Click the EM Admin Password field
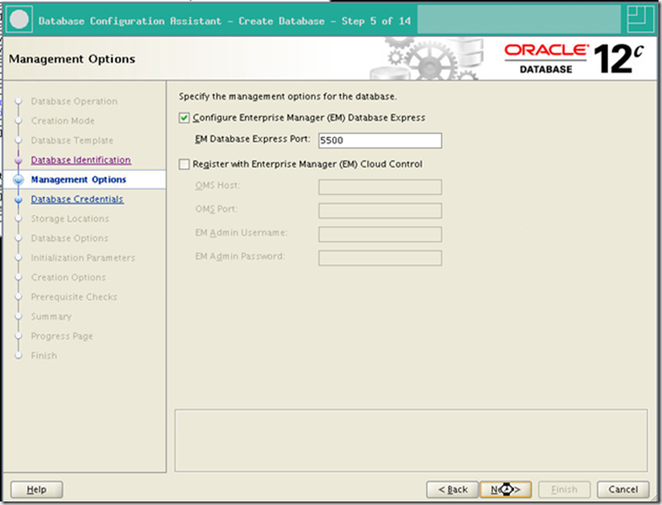662x505 pixels. (380, 258)
